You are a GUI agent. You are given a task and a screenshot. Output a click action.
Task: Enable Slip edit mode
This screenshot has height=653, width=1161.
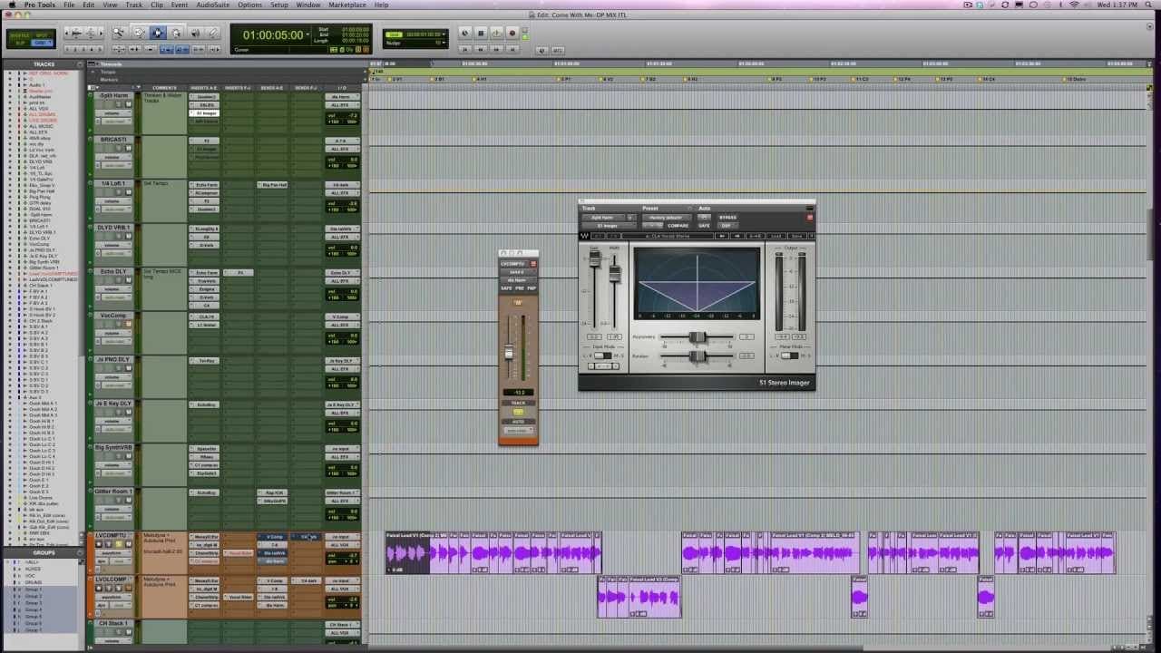[19, 43]
